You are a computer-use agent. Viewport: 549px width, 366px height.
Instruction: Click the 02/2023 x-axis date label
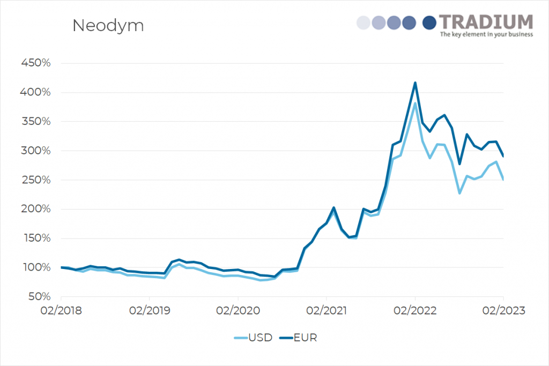coord(503,309)
